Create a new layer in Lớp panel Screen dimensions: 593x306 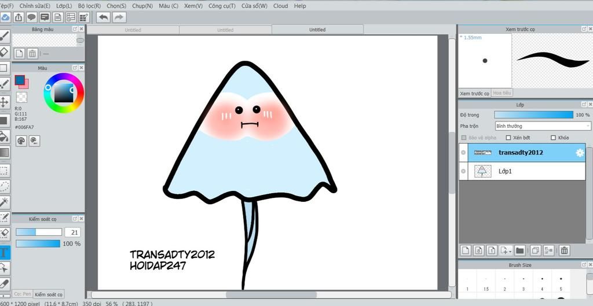466,250
